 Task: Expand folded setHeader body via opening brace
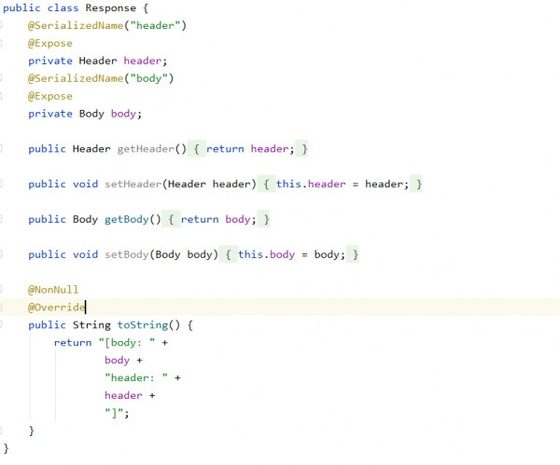(x=266, y=184)
